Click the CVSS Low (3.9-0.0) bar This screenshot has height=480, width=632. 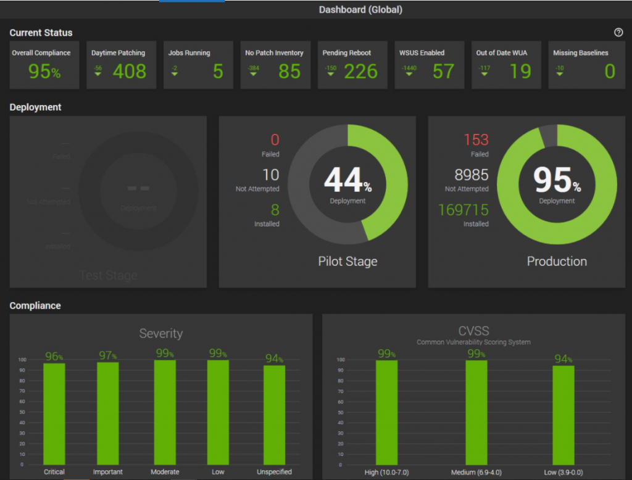563,415
